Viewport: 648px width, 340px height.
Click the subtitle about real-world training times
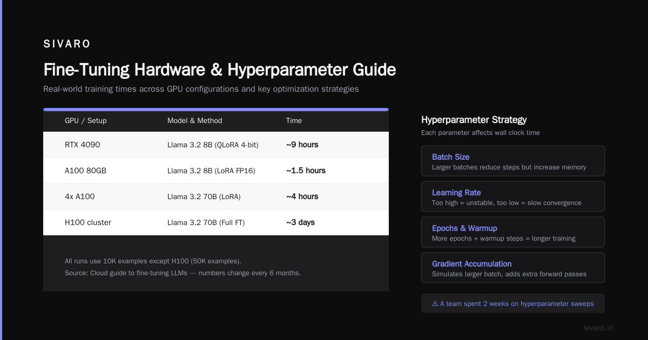pyautogui.click(x=201, y=89)
